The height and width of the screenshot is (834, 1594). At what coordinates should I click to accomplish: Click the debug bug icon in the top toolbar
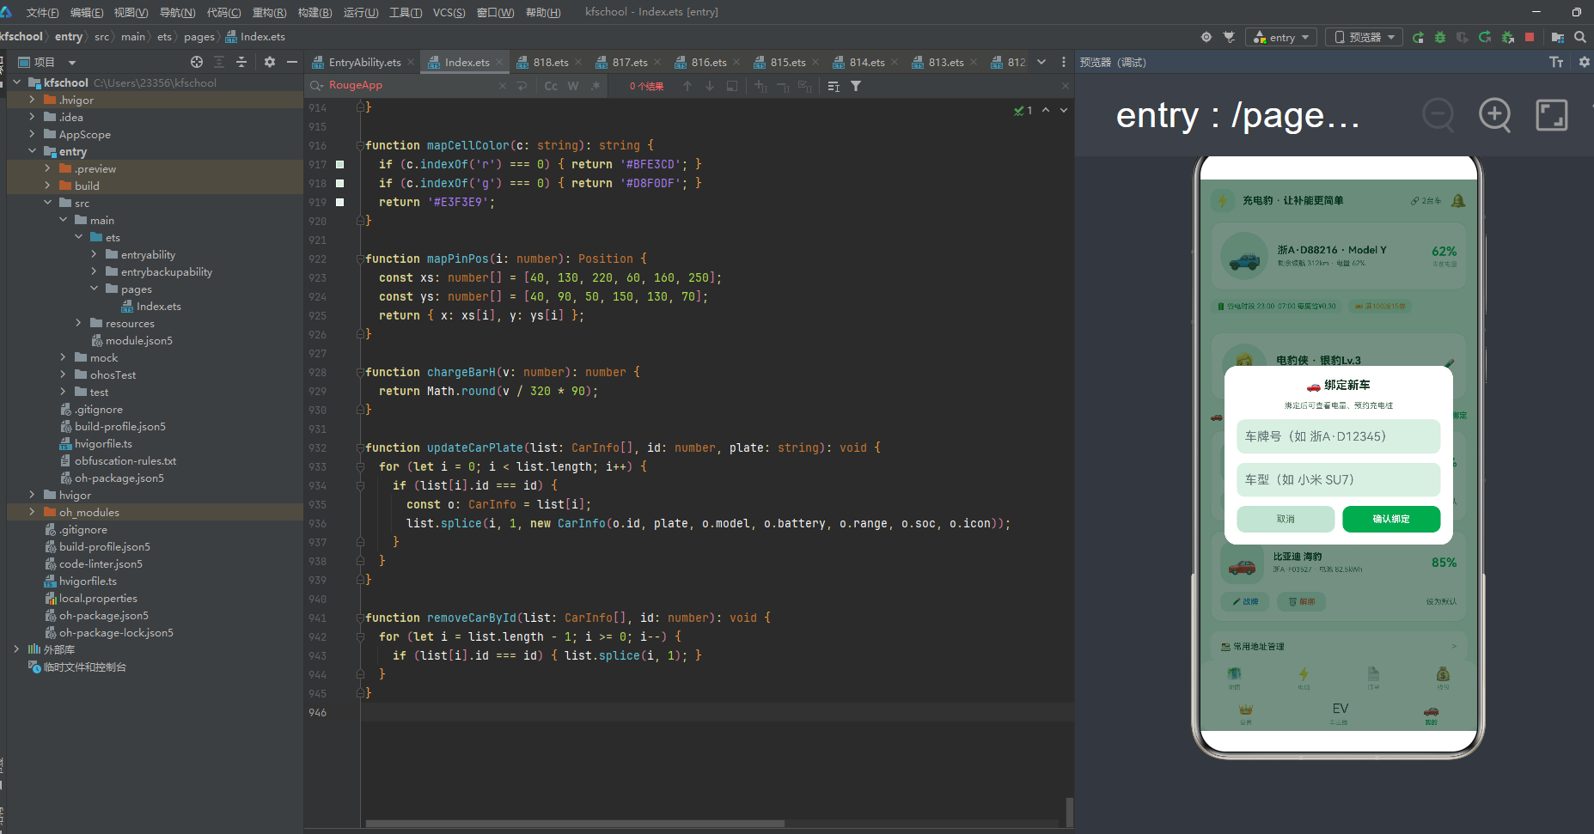coord(1440,37)
